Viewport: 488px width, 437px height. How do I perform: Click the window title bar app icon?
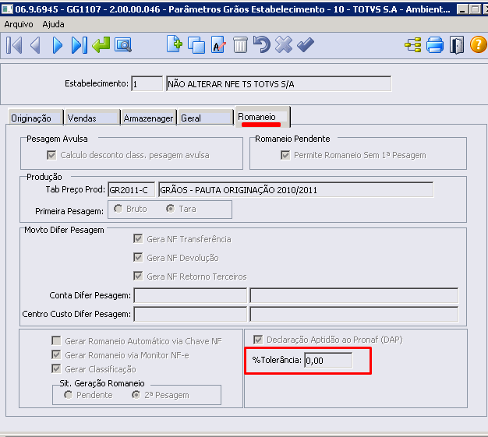tap(7, 9)
